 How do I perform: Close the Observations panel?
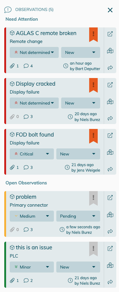click(x=110, y=10)
